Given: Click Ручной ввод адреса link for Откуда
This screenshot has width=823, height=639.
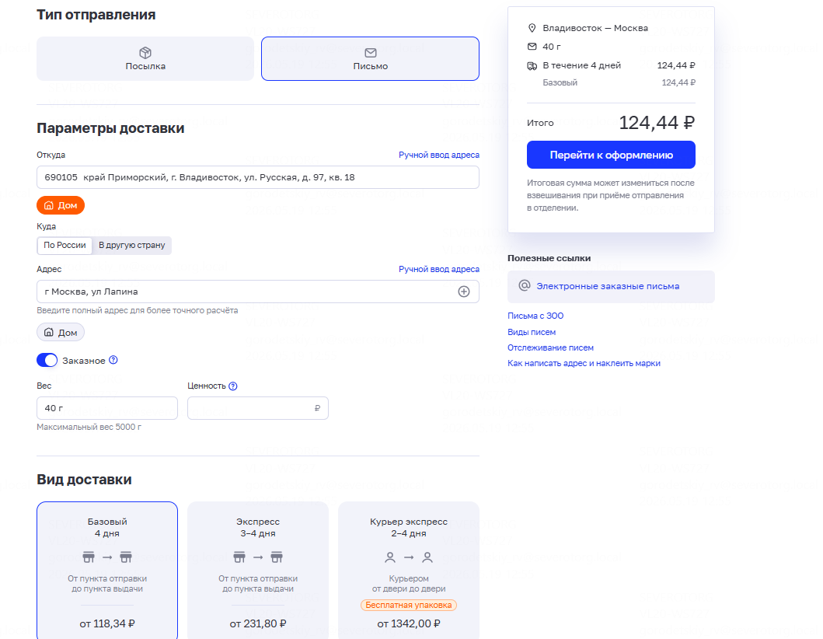Looking at the screenshot, I should click(439, 155).
